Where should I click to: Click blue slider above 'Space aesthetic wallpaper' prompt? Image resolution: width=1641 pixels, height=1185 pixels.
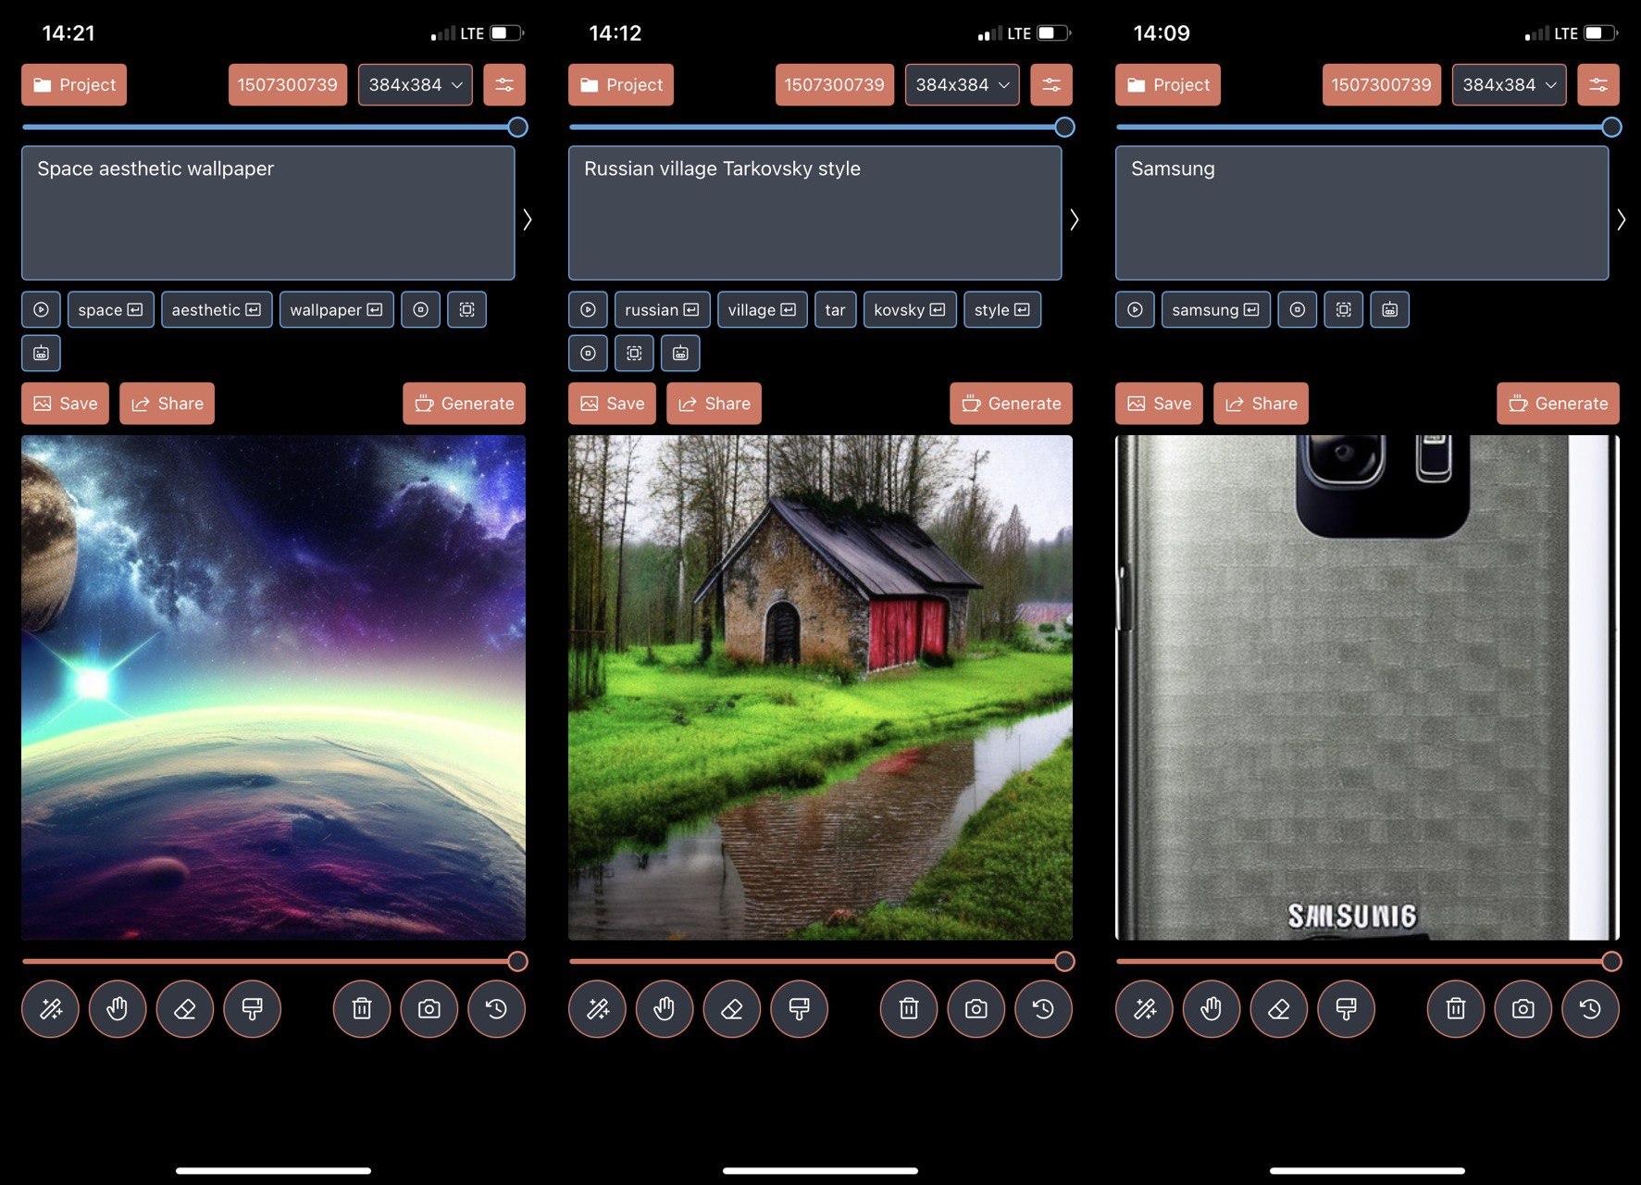point(274,127)
